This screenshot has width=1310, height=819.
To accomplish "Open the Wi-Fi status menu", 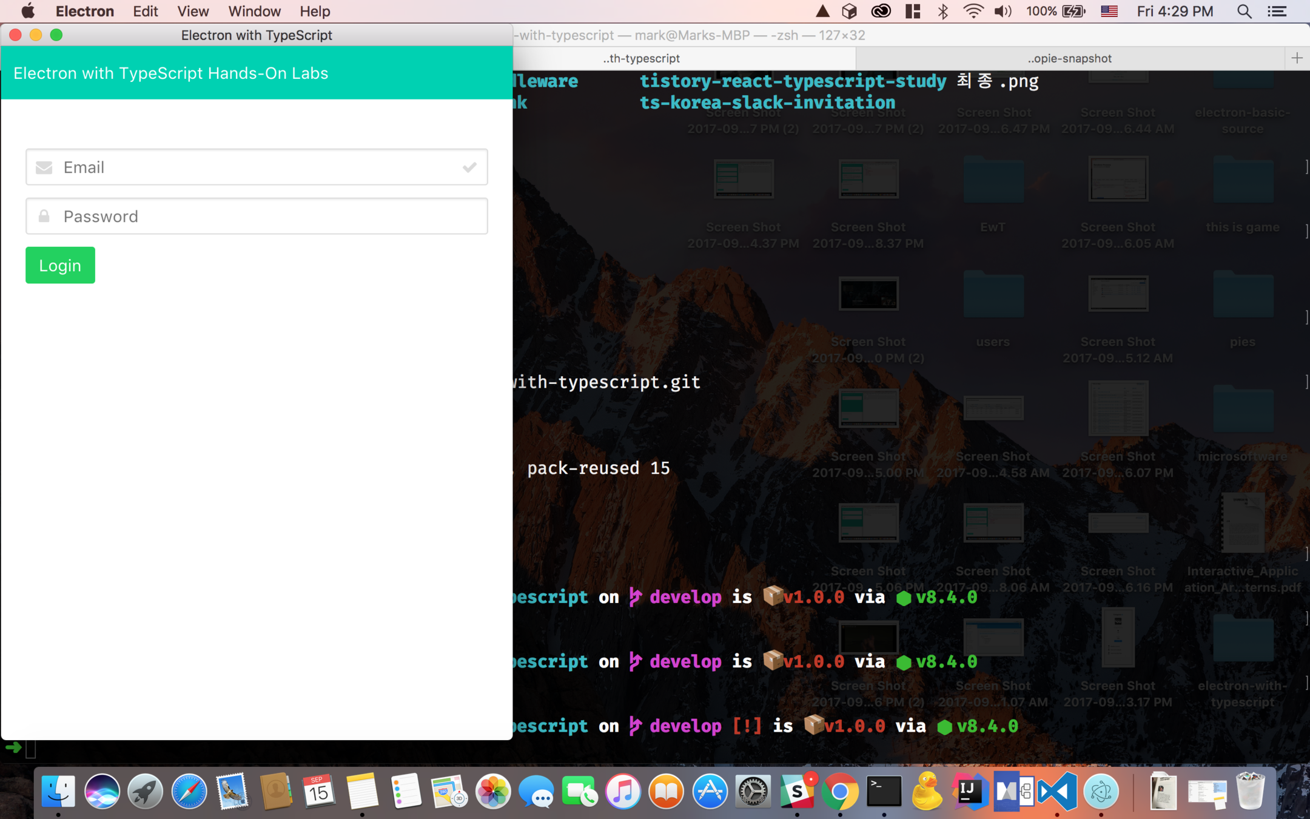I will click(x=973, y=12).
